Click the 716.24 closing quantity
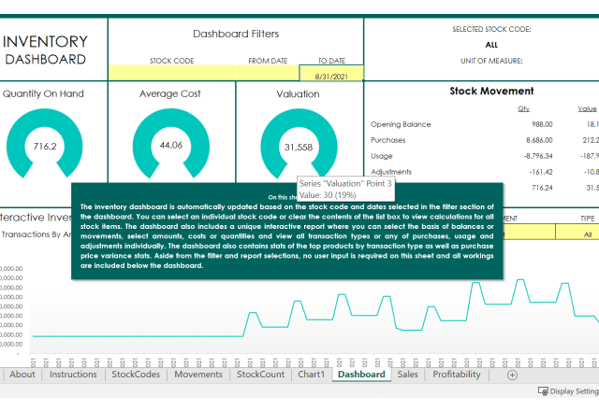 pos(542,188)
